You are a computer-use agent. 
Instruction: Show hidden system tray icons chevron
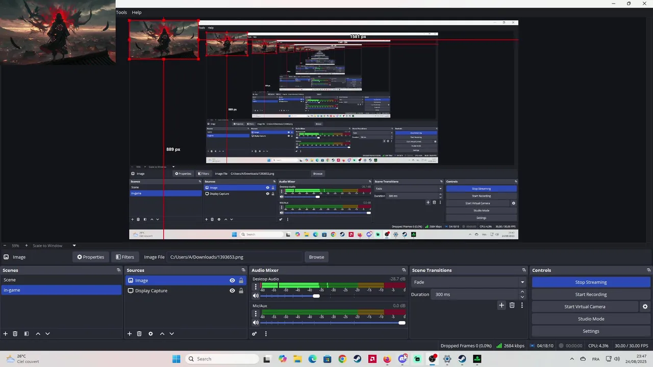(571, 359)
